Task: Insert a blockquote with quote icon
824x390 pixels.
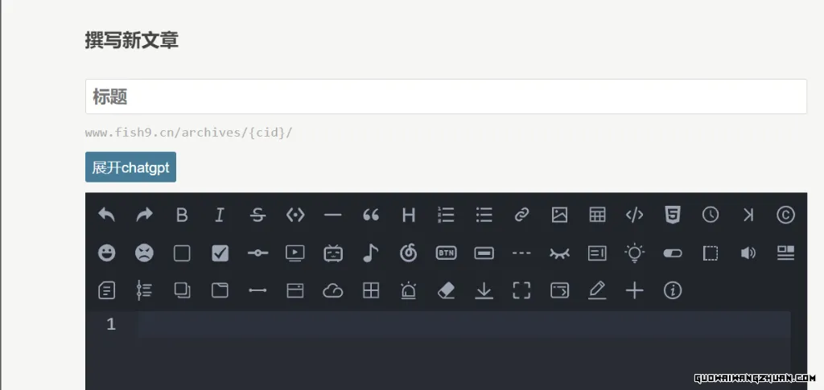Action: (x=370, y=215)
